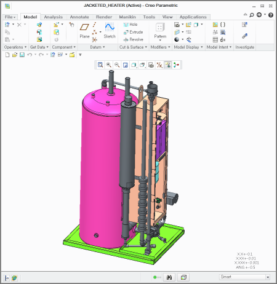Click the binoculars Find icon in status bar

pyautogui.click(x=169, y=277)
